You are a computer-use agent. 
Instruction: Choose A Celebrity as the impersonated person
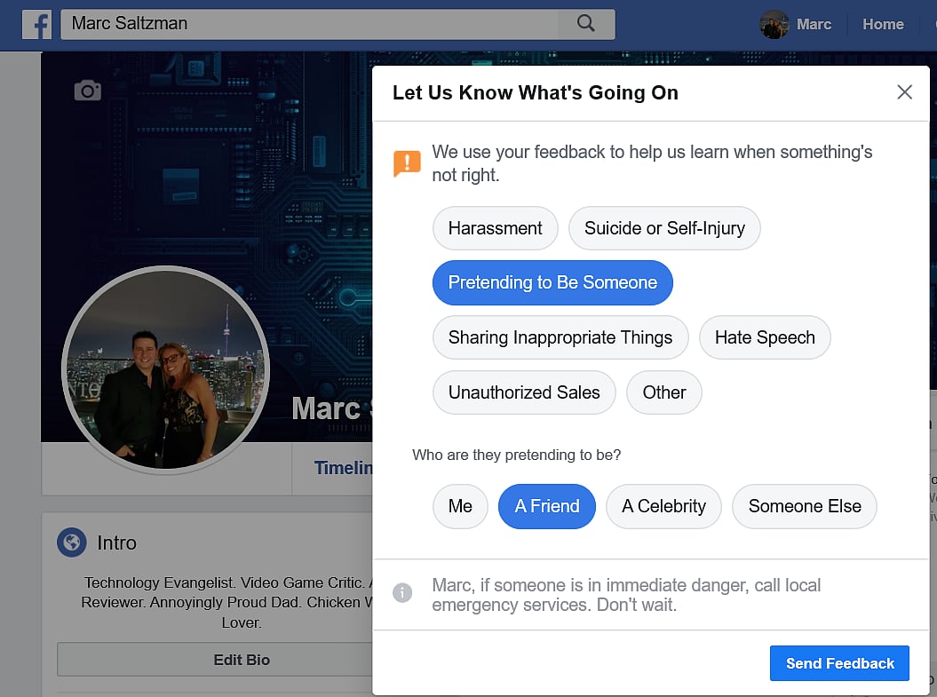click(x=663, y=506)
